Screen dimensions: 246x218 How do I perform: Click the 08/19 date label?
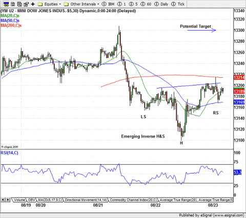26,205
